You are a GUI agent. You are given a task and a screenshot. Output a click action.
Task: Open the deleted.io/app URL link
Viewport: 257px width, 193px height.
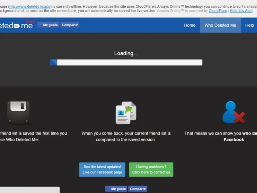(30, 6)
